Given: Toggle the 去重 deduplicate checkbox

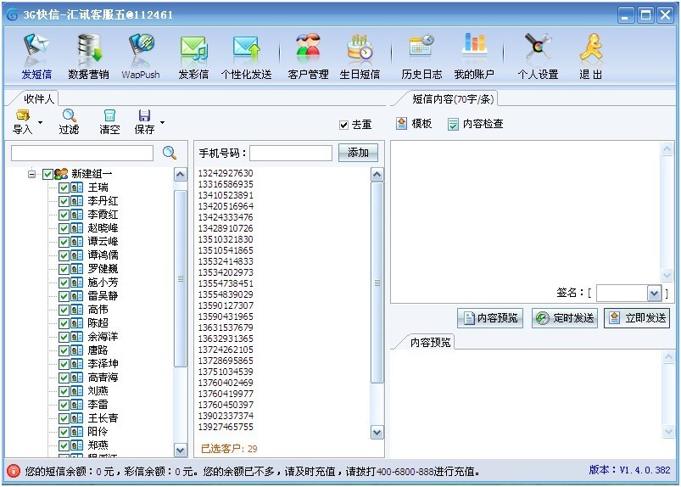Looking at the screenshot, I should pyautogui.click(x=343, y=125).
